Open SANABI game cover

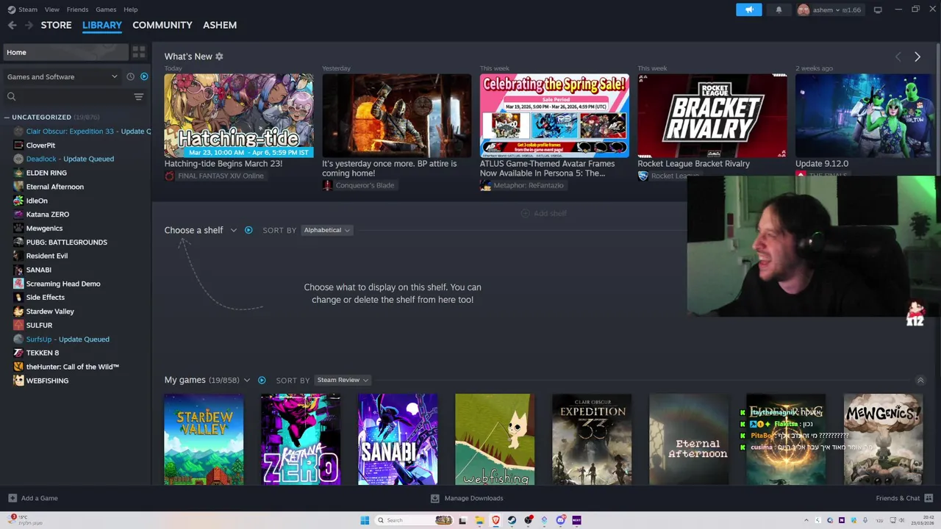[398, 439]
